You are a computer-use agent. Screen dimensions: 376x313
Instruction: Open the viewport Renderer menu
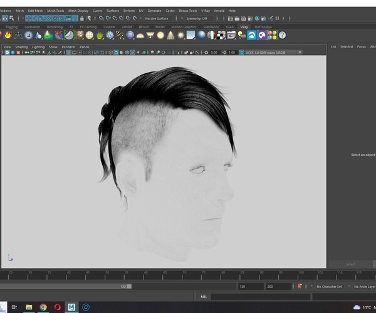68,47
